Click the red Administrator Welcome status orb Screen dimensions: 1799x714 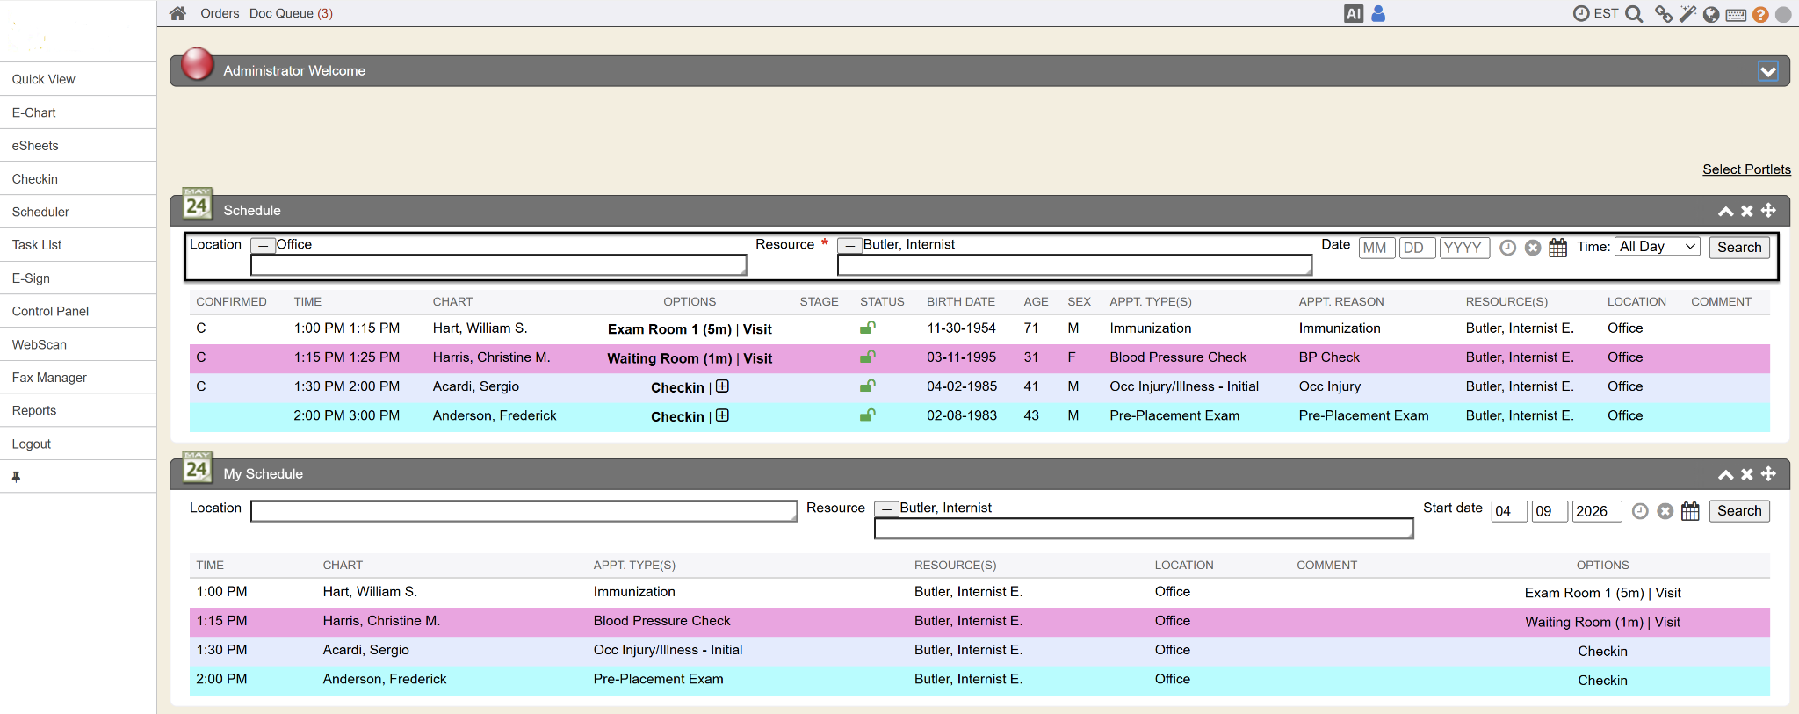[x=197, y=64]
